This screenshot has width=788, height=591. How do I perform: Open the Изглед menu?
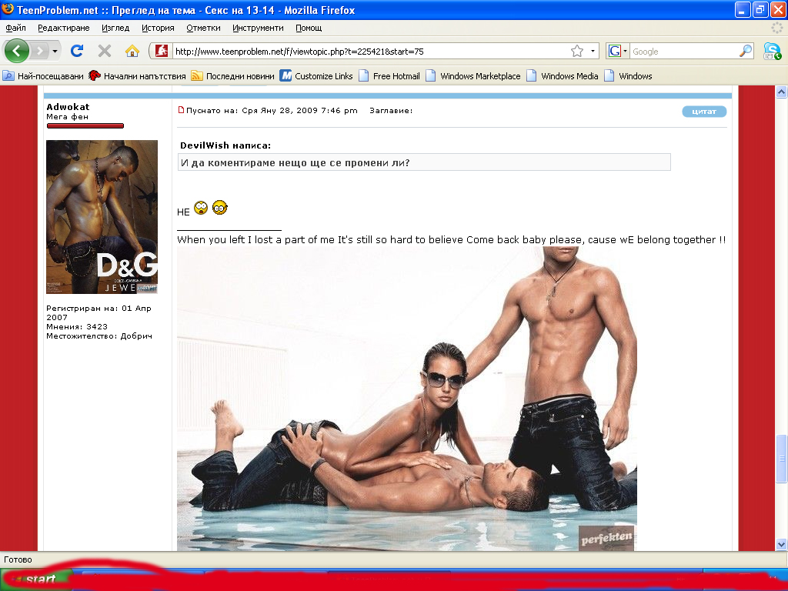pos(115,28)
